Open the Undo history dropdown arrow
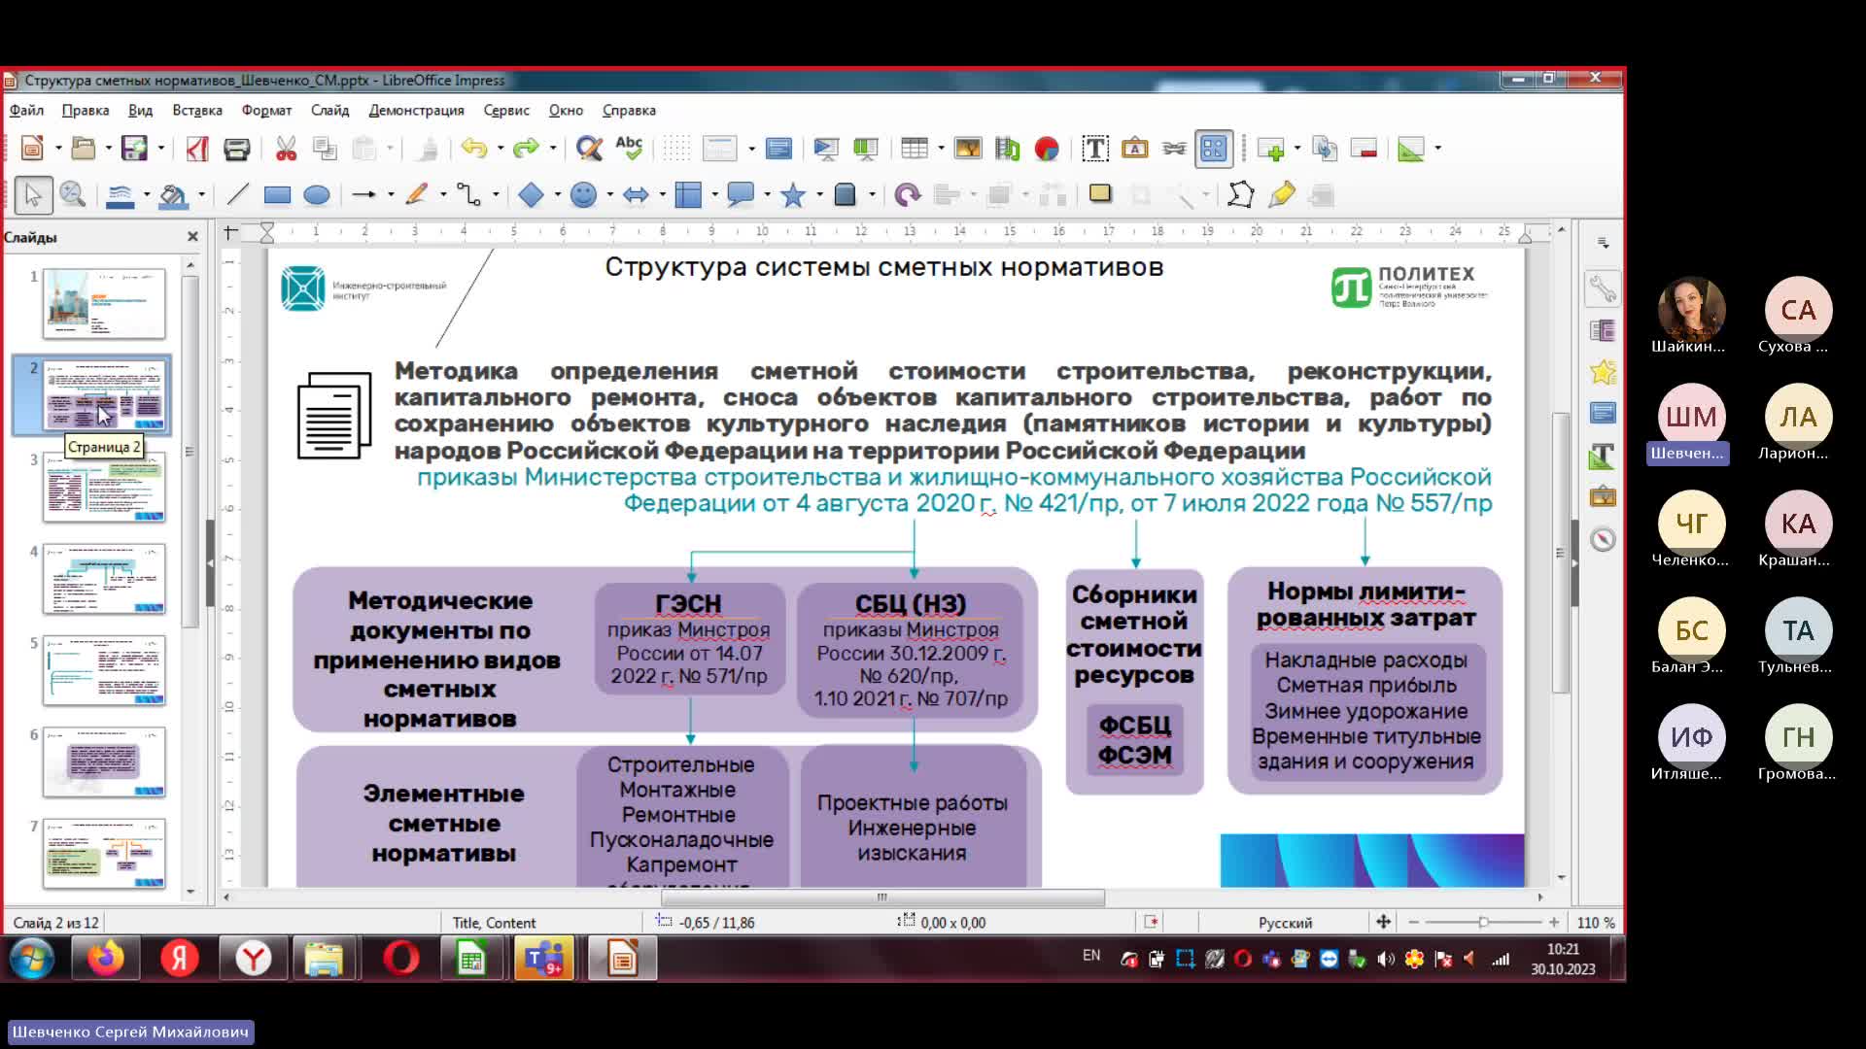The width and height of the screenshot is (1866, 1049). point(500,149)
